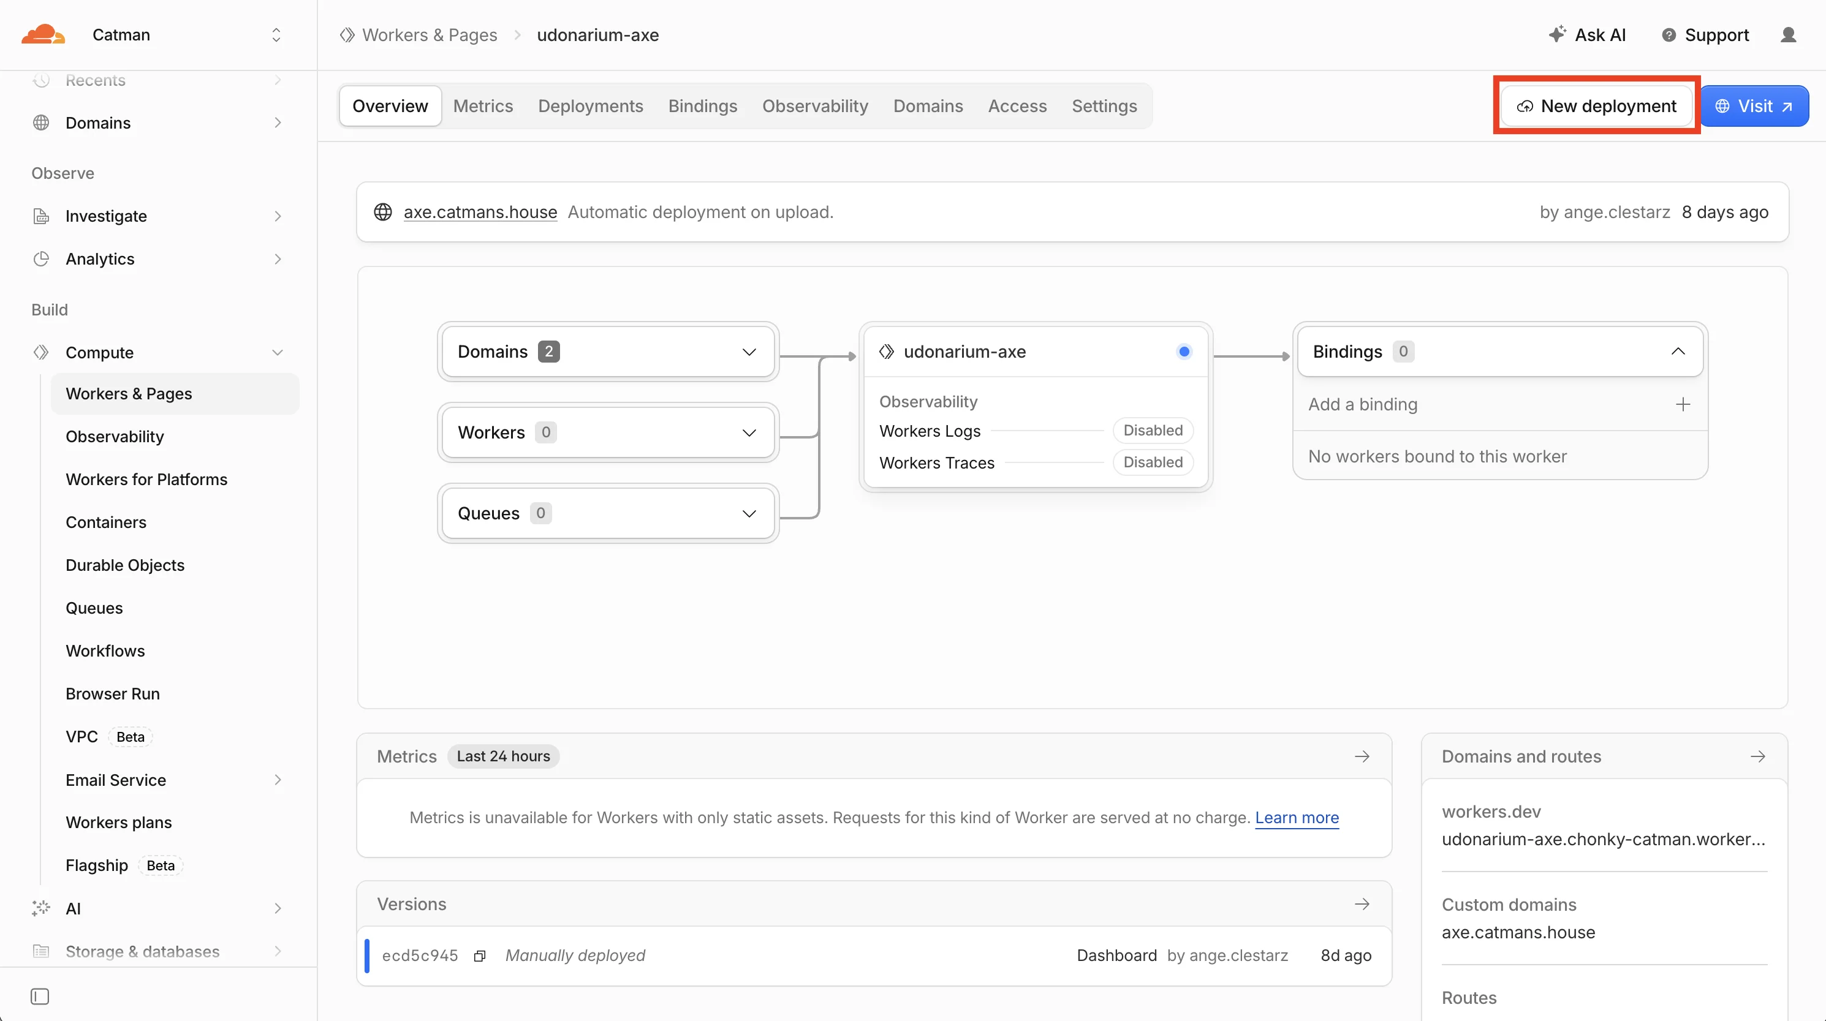1826x1021 pixels.
Task: Expand the Email Service chevron
Action: (277, 780)
